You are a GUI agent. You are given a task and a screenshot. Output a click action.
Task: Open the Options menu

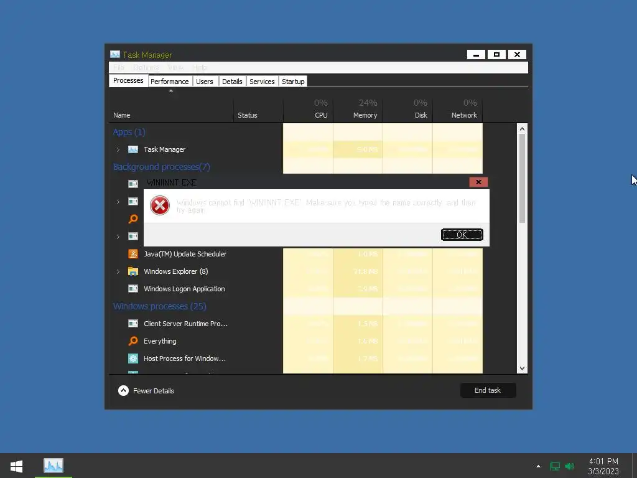tap(146, 67)
